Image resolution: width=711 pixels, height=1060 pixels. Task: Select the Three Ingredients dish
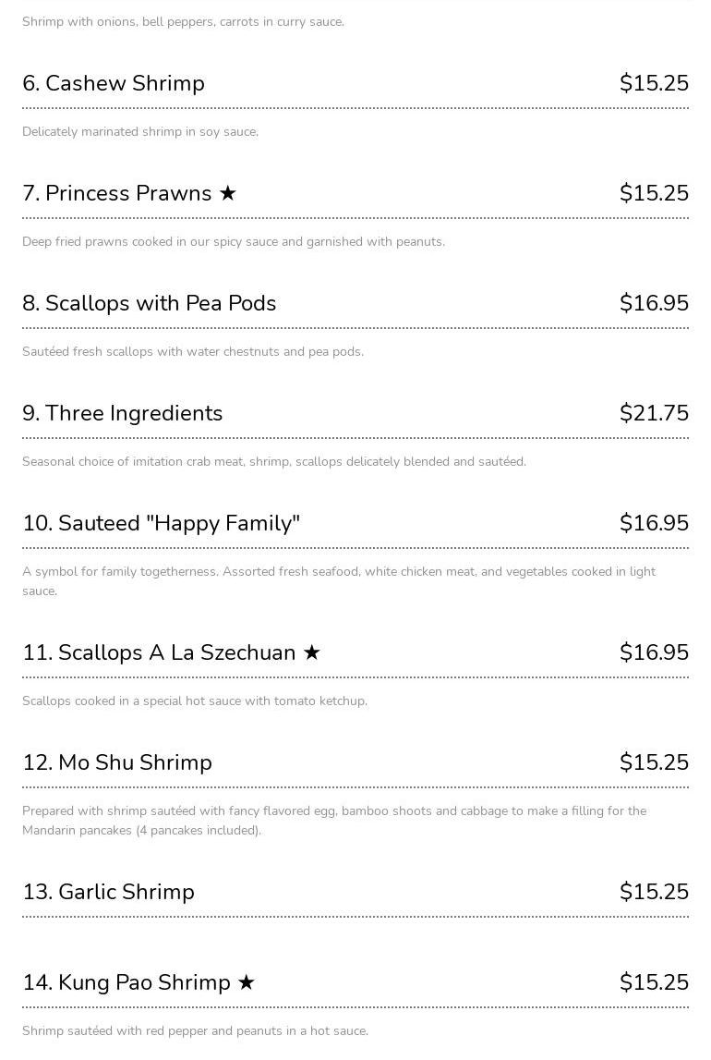123,413
